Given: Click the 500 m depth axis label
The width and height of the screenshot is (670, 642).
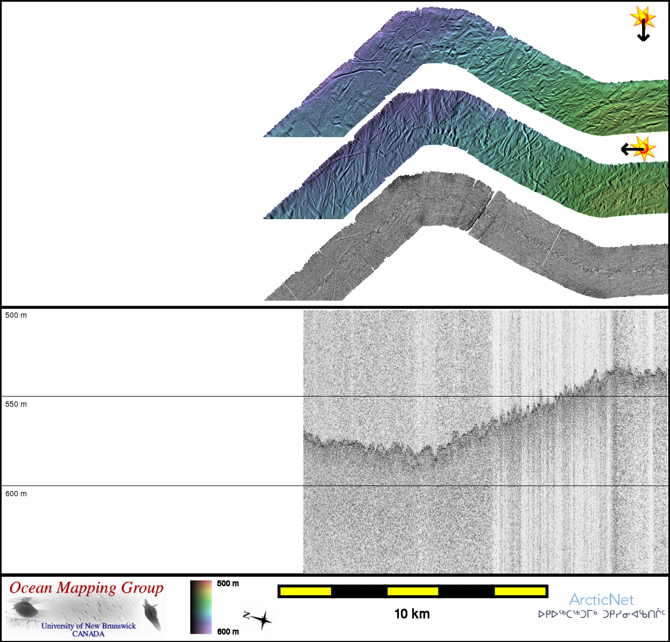Looking at the screenshot, I should [16, 315].
